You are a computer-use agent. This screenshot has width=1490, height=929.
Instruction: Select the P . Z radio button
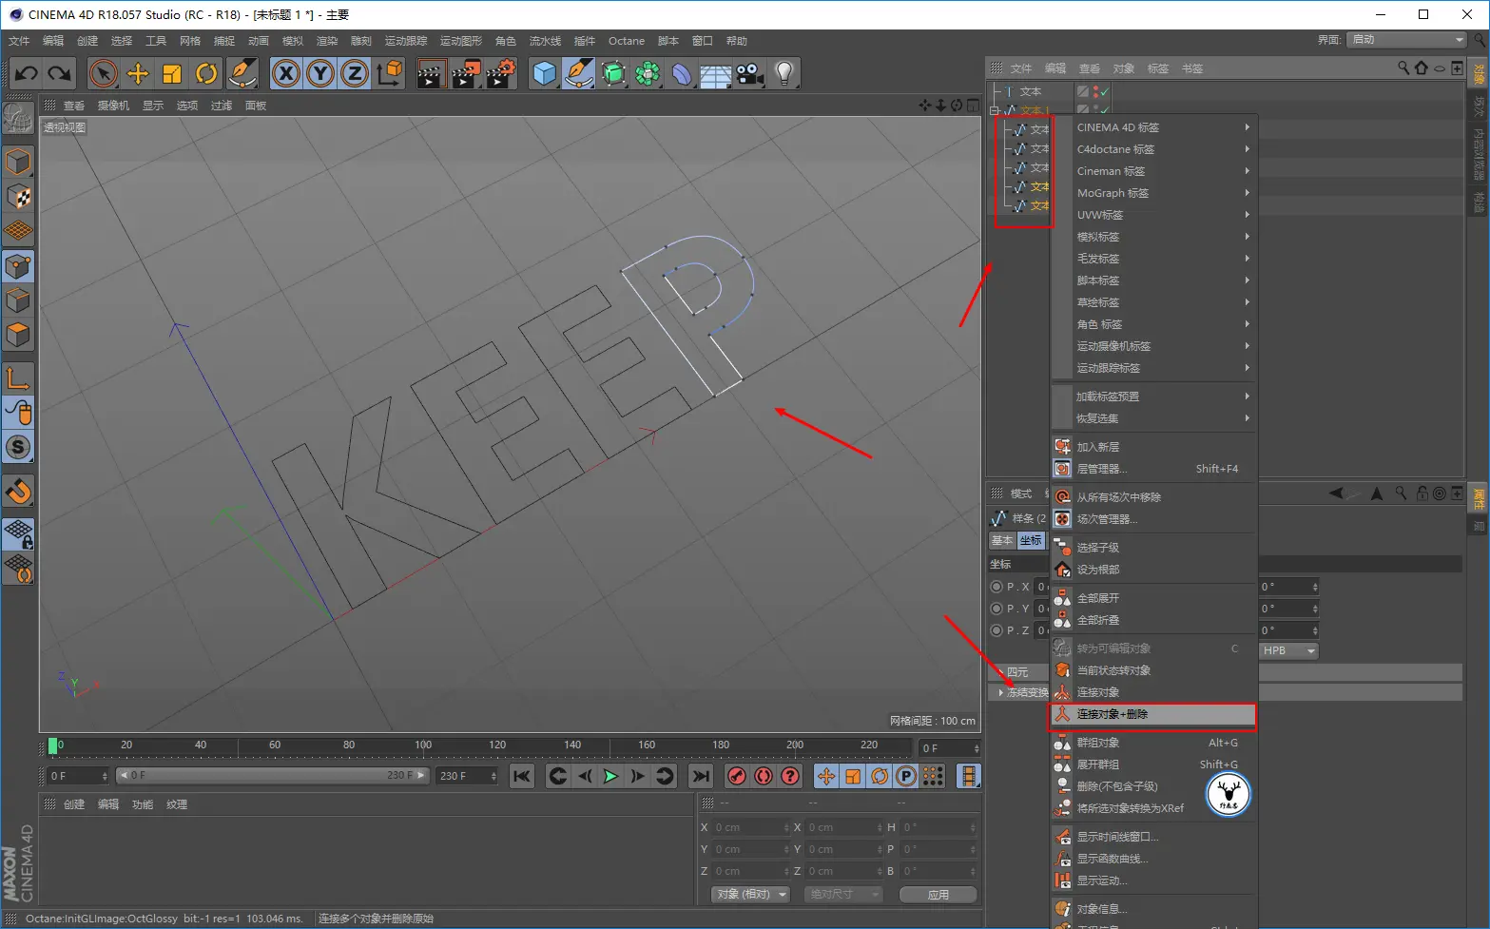pos(997,630)
